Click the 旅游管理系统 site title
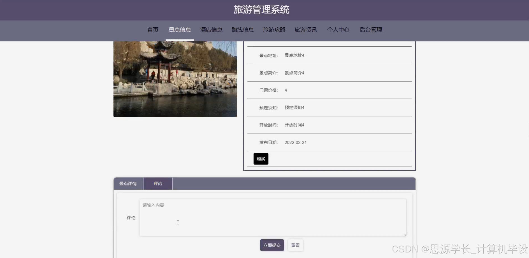This screenshot has height=258, width=529. [261, 9]
